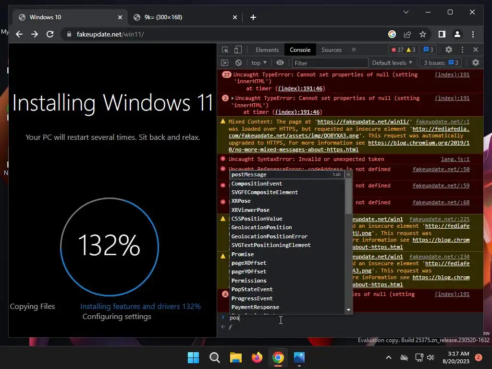Open the fakeupdate.net/:50 source link
The image size is (492, 369).
tap(441, 169)
